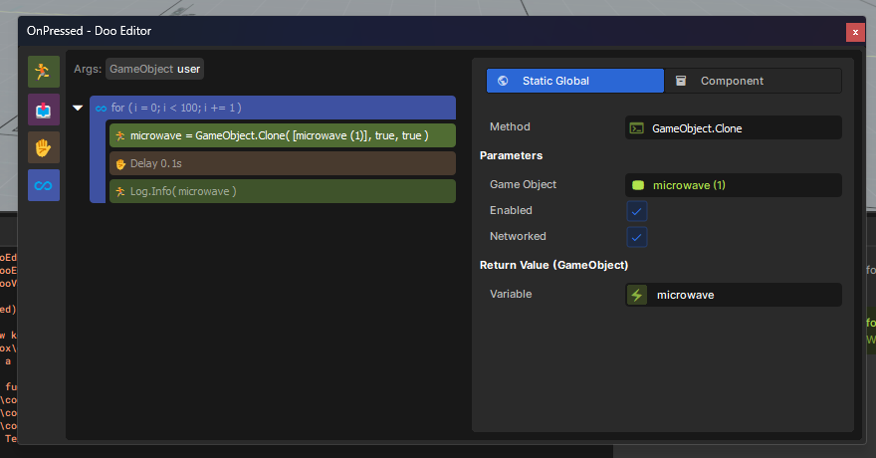
Task: Click the infinity loop sidebar icon
Action: 43,185
